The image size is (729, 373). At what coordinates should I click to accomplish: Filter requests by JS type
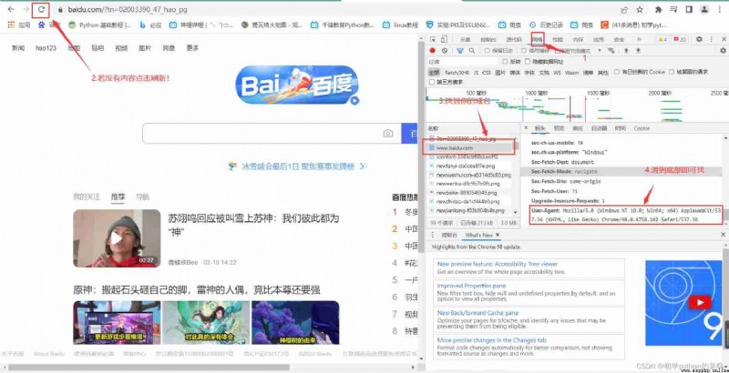[476, 73]
